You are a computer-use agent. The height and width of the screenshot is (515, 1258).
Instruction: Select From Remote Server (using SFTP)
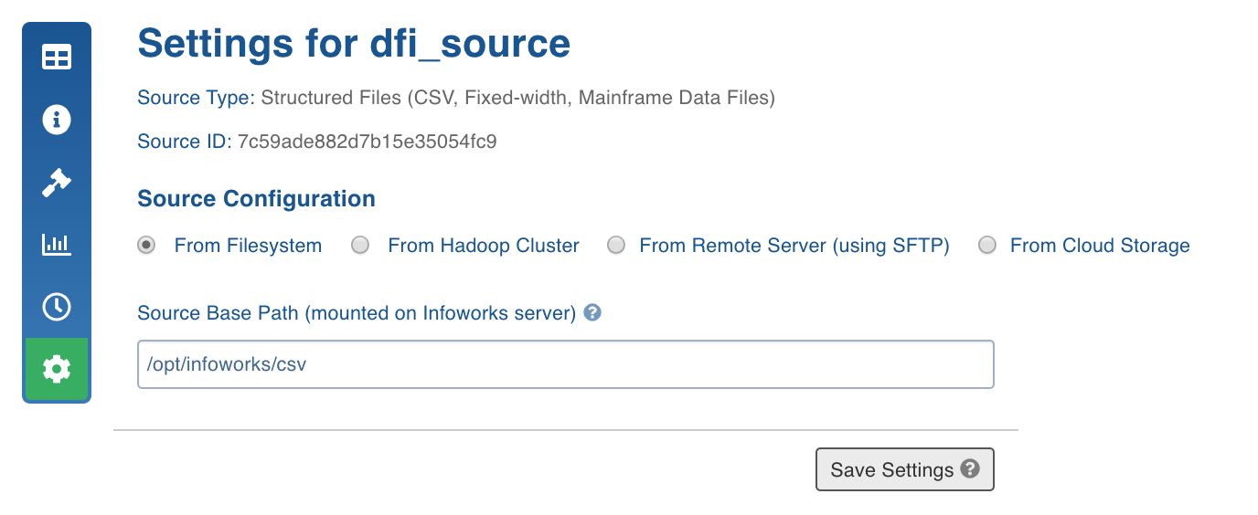616,245
